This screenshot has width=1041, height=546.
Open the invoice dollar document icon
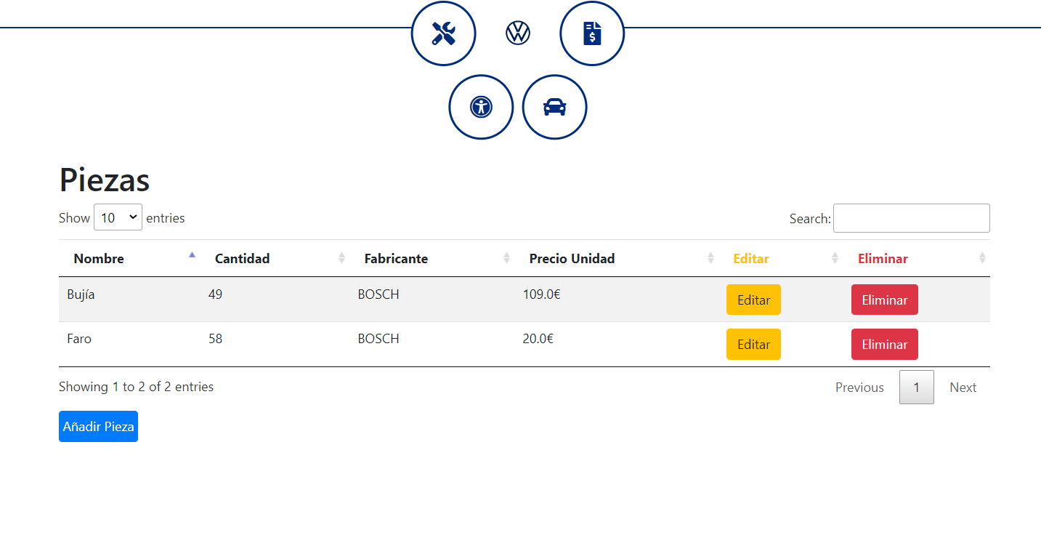[x=592, y=33]
